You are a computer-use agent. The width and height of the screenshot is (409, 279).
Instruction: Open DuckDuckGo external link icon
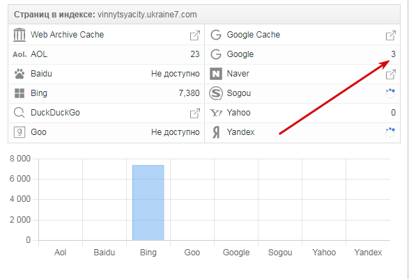pos(195,113)
